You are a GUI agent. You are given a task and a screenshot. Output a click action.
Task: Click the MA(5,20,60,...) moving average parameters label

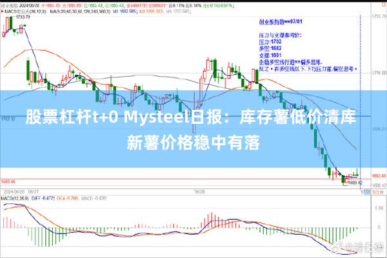80,12
